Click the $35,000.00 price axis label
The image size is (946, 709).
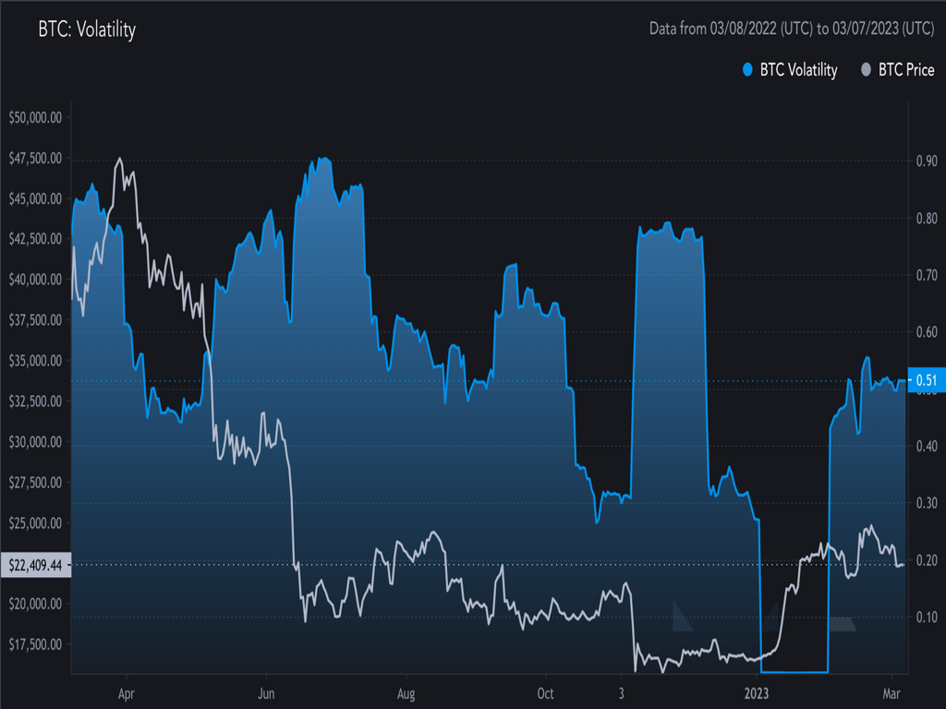35,360
